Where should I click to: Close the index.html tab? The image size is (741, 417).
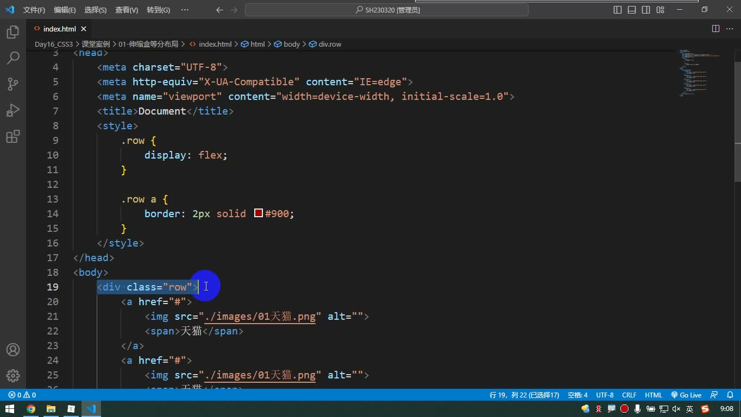click(x=84, y=29)
